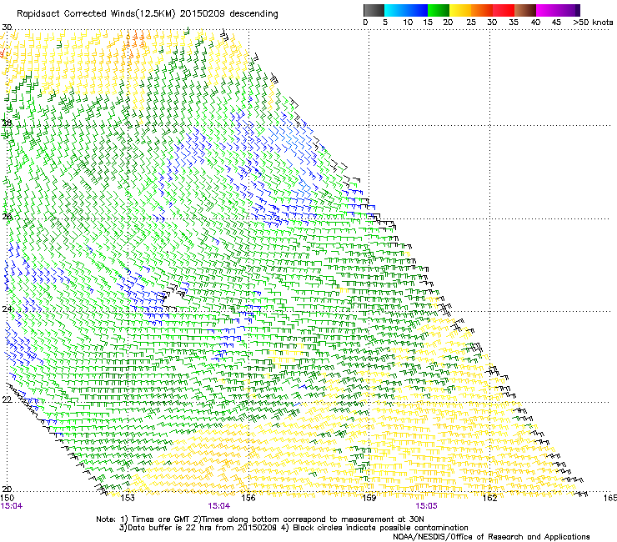Click the latitude label '28'

pyautogui.click(x=7, y=123)
